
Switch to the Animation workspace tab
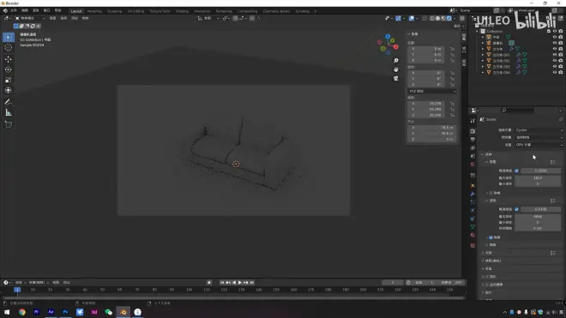click(202, 11)
